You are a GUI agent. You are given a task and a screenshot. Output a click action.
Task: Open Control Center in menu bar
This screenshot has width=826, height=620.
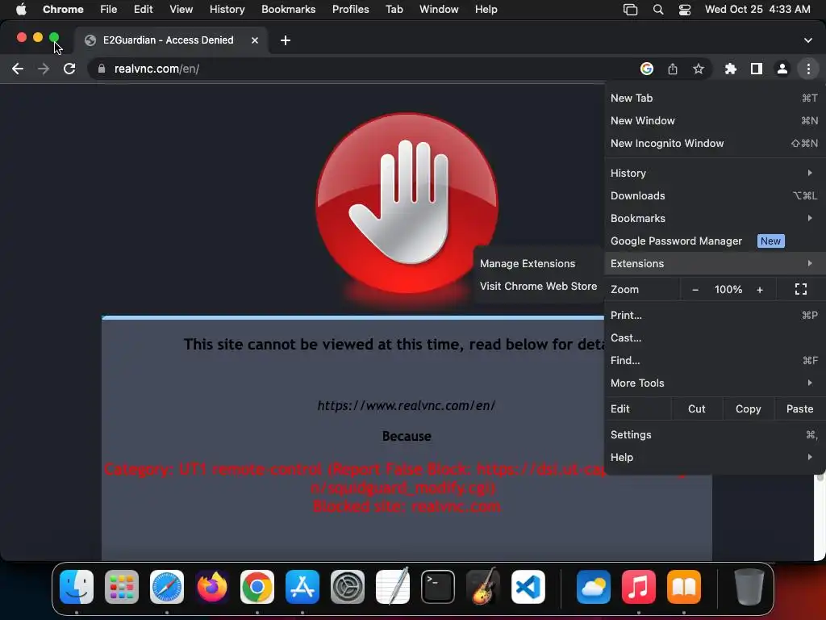click(x=684, y=10)
